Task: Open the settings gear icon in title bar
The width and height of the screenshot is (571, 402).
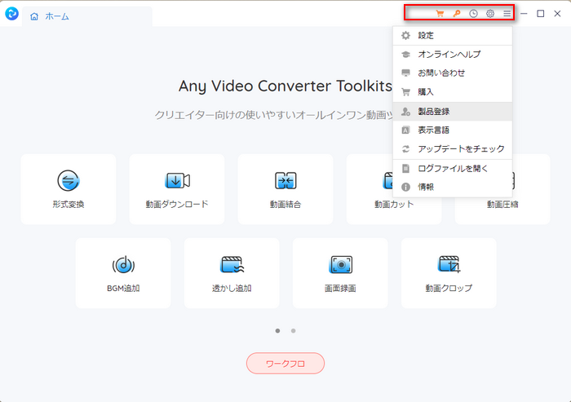Action: [490, 14]
